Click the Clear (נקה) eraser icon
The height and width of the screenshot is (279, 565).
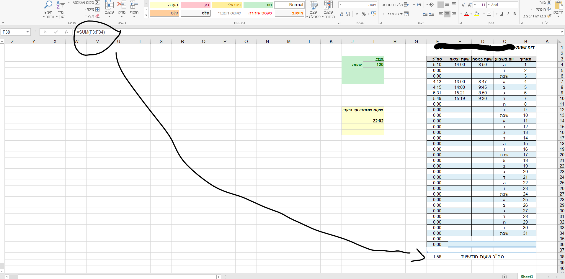(97, 16)
